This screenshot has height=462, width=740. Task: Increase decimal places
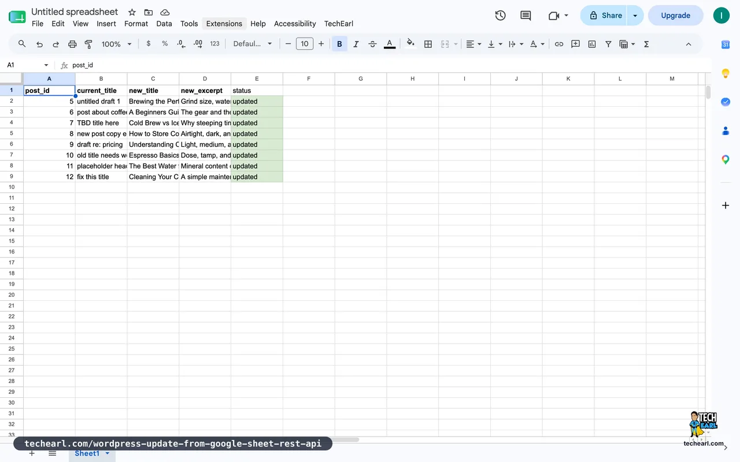tap(198, 44)
